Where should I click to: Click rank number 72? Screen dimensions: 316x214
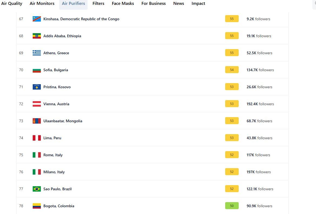click(x=21, y=104)
